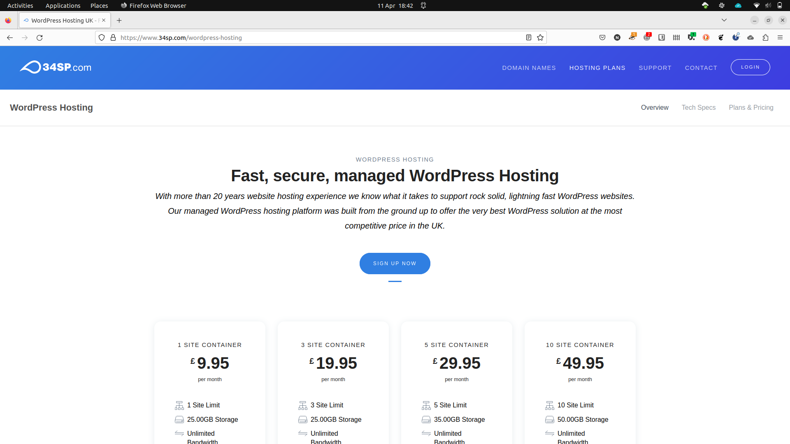790x444 pixels.
Task: Open the extension icon with the orange 1 badge
Action: tap(632, 37)
